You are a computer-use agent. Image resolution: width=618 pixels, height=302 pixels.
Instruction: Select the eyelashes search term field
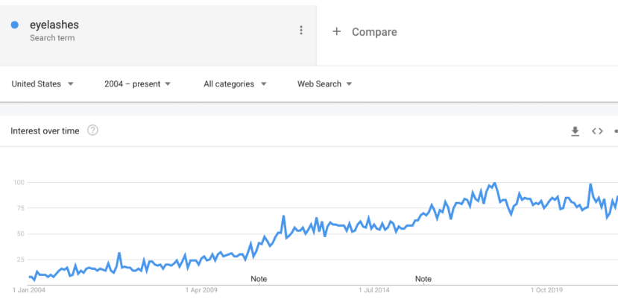tap(158, 36)
